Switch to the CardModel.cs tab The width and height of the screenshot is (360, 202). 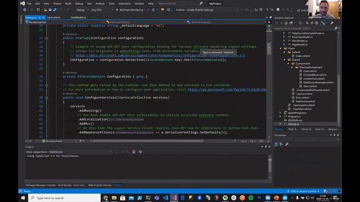tap(78, 17)
